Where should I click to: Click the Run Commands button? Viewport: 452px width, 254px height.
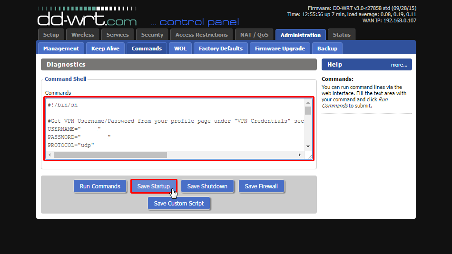[x=100, y=186]
